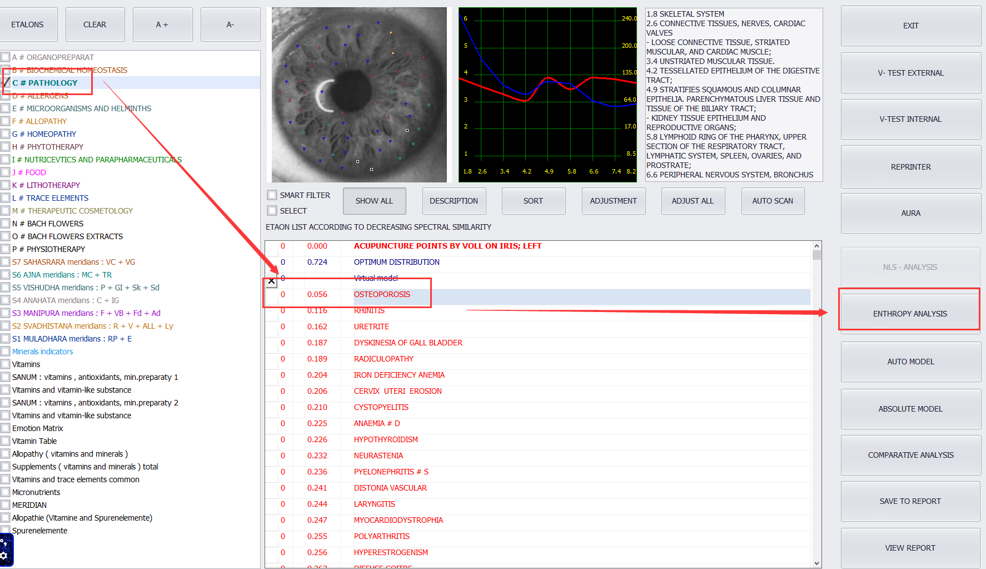
Task: Select S7 SAHASRARA meridians group
Action: [73, 262]
